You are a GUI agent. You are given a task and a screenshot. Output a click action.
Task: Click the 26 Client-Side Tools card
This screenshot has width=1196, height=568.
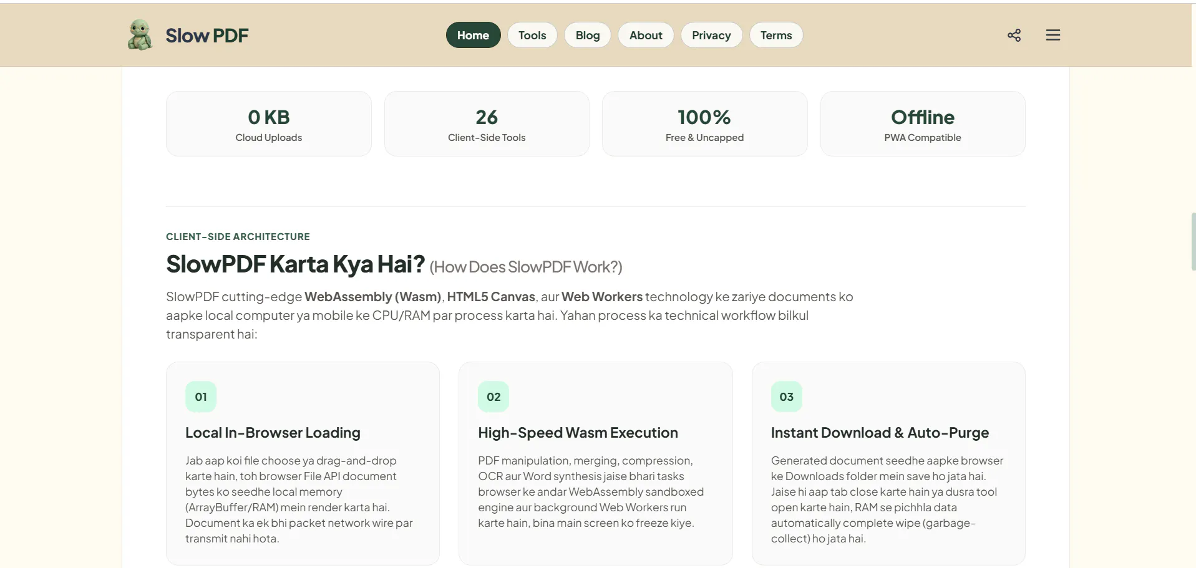click(487, 123)
